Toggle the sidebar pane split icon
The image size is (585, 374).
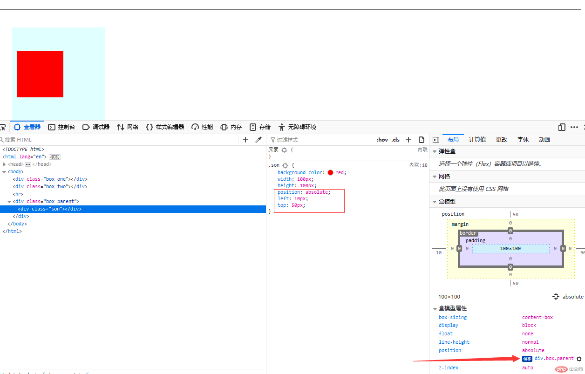(x=436, y=140)
